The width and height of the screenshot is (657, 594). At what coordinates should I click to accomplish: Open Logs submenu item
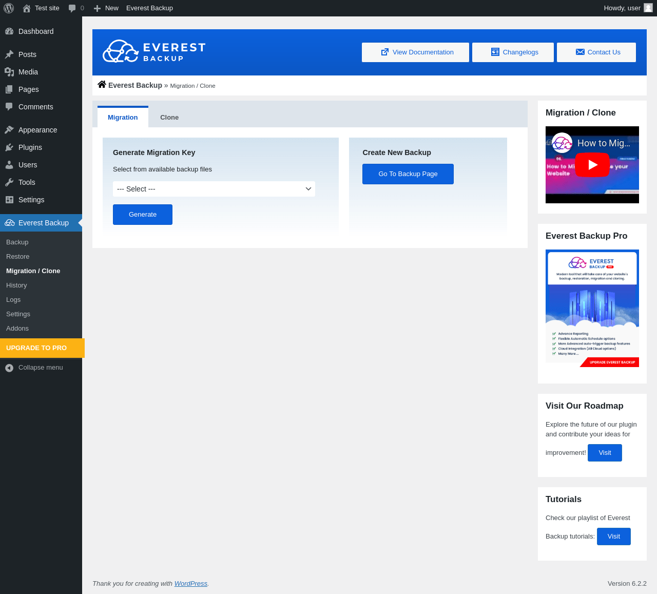click(13, 300)
